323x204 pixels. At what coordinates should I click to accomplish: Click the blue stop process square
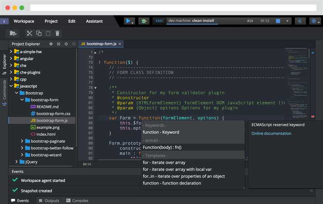pos(278,21)
